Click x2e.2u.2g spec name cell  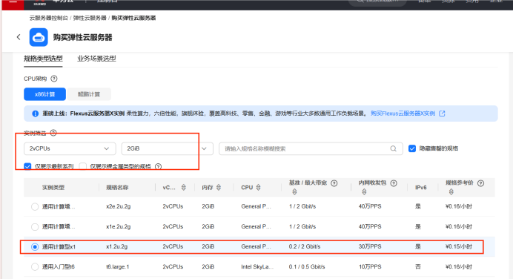coord(119,206)
